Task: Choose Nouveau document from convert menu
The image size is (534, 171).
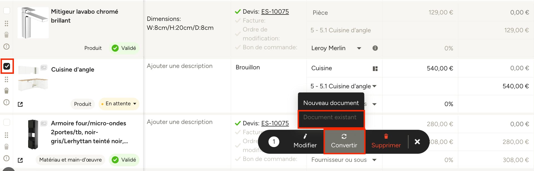Action: [x=331, y=103]
